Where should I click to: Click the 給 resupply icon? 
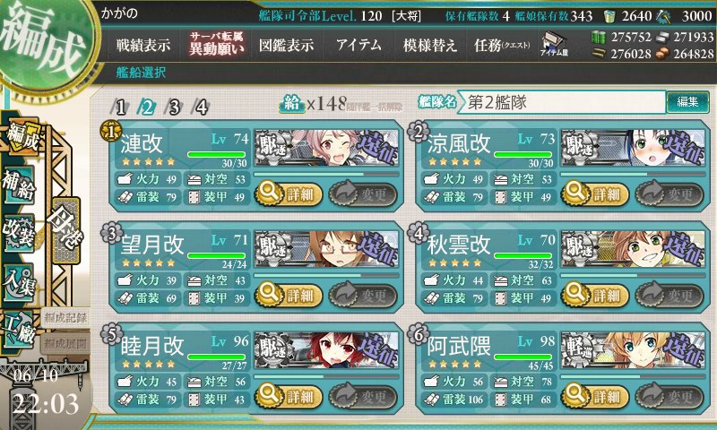[291, 105]
